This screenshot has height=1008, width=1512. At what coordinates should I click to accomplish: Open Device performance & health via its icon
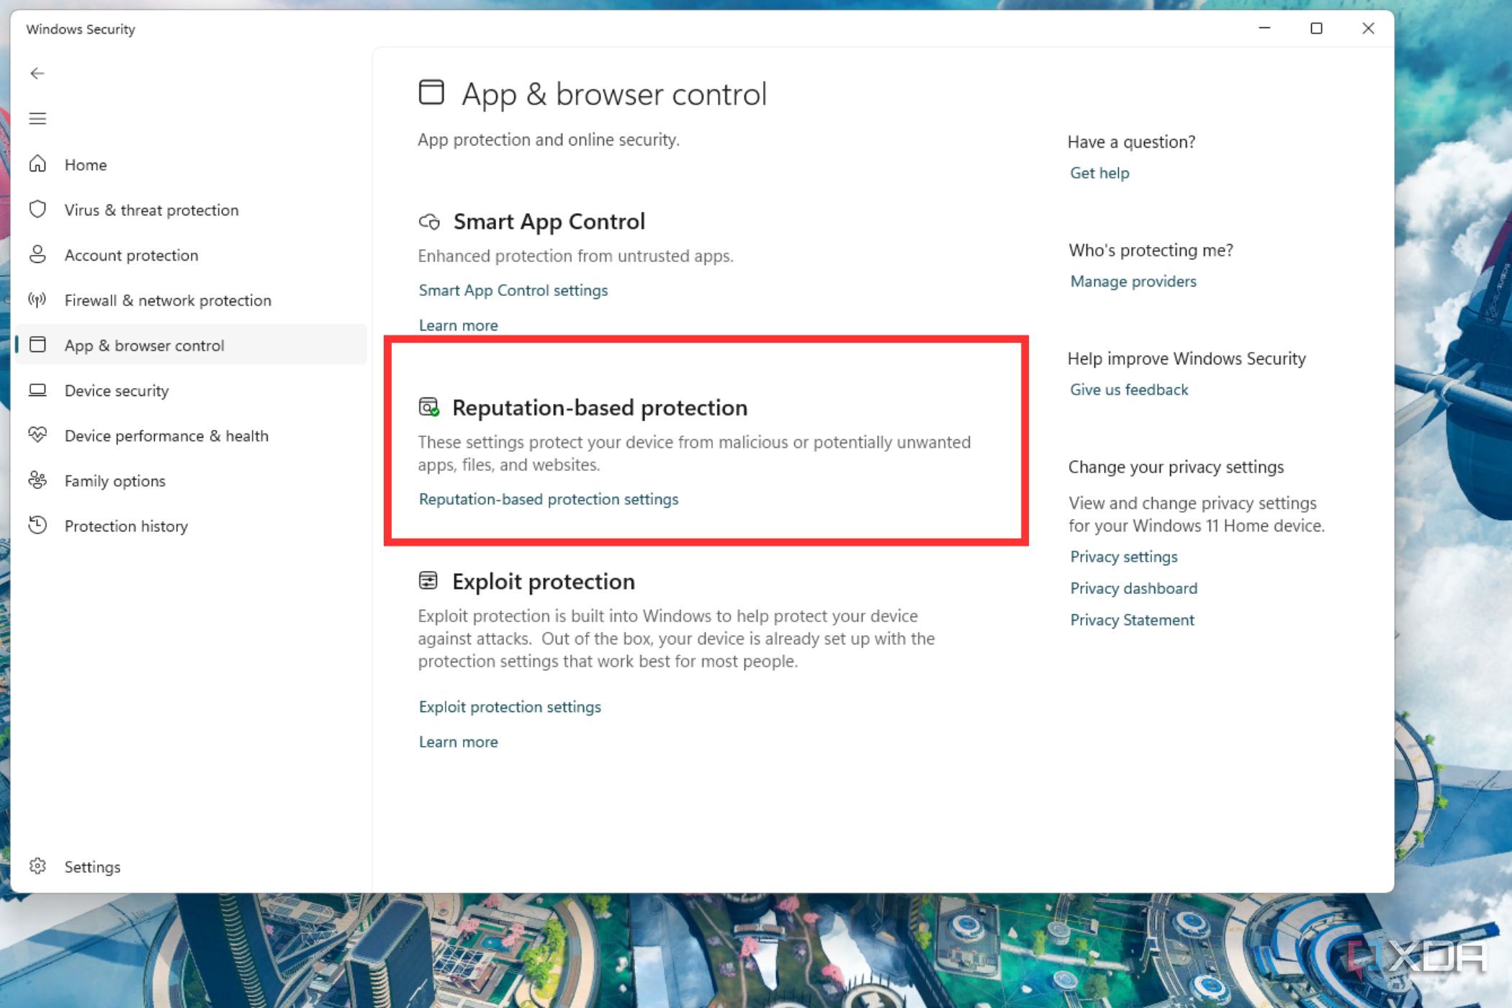pos(37,435)
